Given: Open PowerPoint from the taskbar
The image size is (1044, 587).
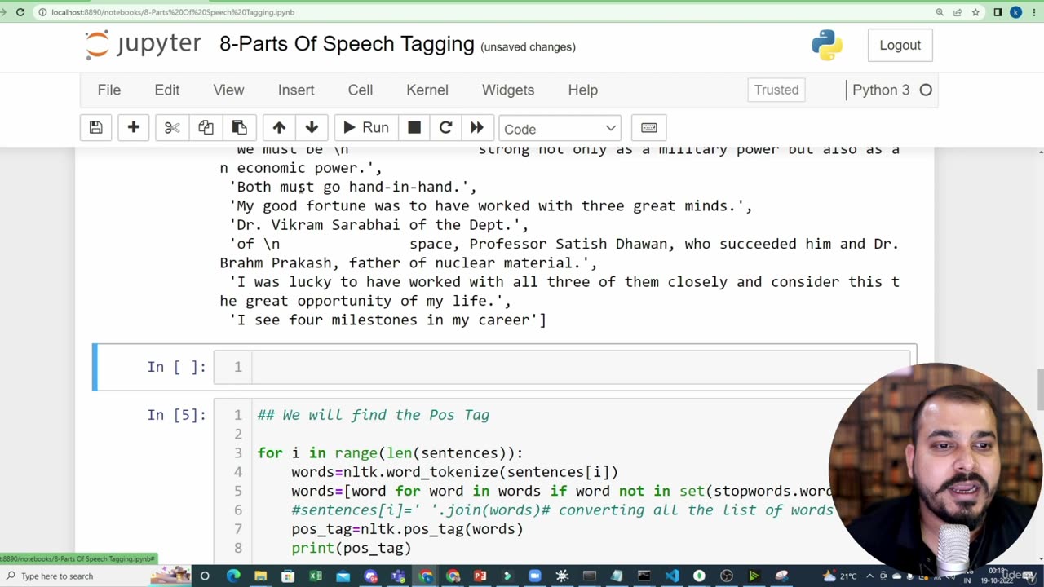Looking at the screenshot, I should (480, 576).
